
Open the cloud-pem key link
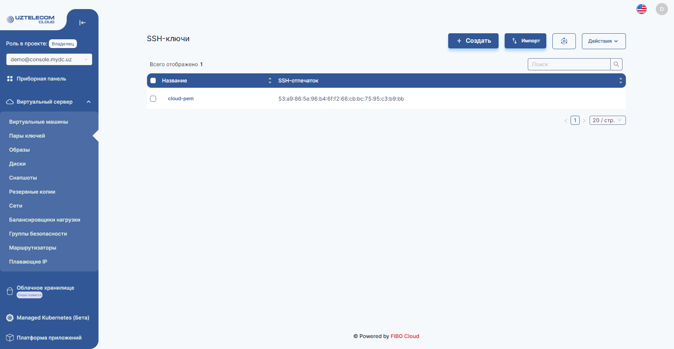coord(181,98)
